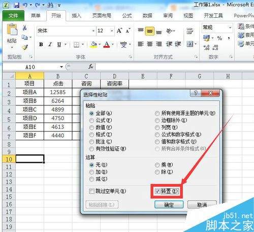The height and width of the screenshot is (232, 254).
Task: Switch to the 页面布局 tab
Action: pyautogui.click(x=102, y=16)
